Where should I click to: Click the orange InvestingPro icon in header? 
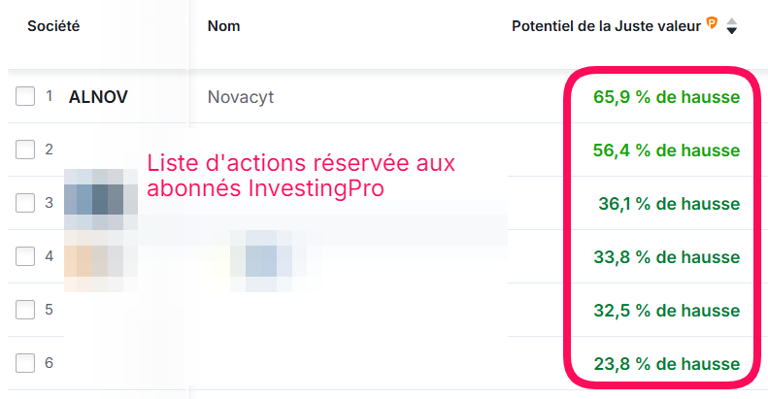click(712, 23)
